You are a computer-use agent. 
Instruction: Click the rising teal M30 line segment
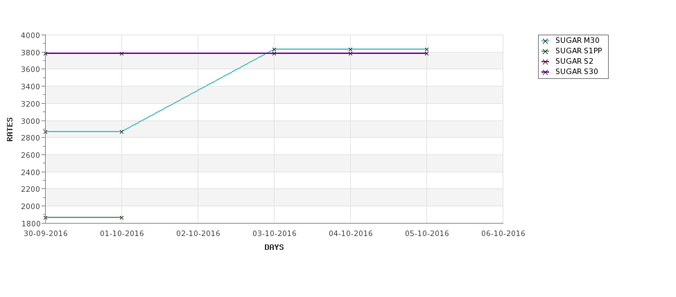pyautogui.click(x=198, y=91)
